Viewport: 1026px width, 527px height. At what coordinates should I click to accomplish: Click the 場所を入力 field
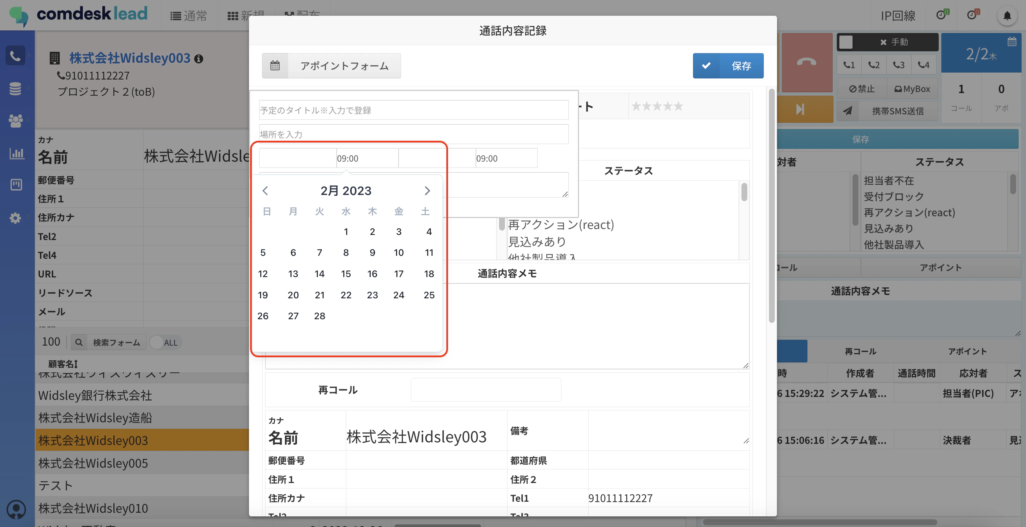click(413, 134)
